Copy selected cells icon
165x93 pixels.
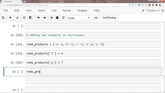(x=24, y=18)
